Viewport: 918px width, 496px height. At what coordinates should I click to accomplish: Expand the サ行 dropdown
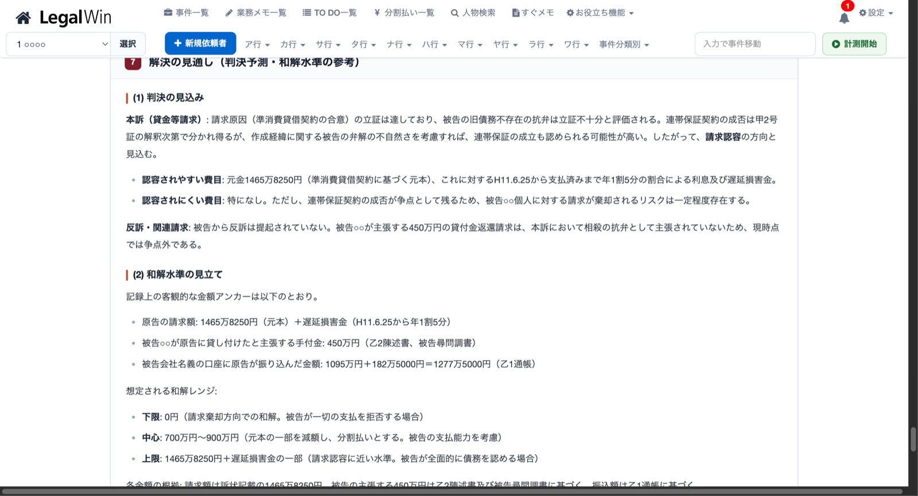tap(328, 44)
